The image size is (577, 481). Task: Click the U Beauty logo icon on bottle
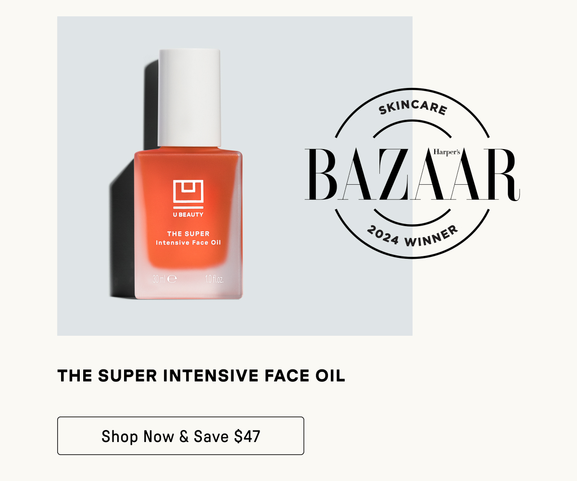(x=188, y=193)
